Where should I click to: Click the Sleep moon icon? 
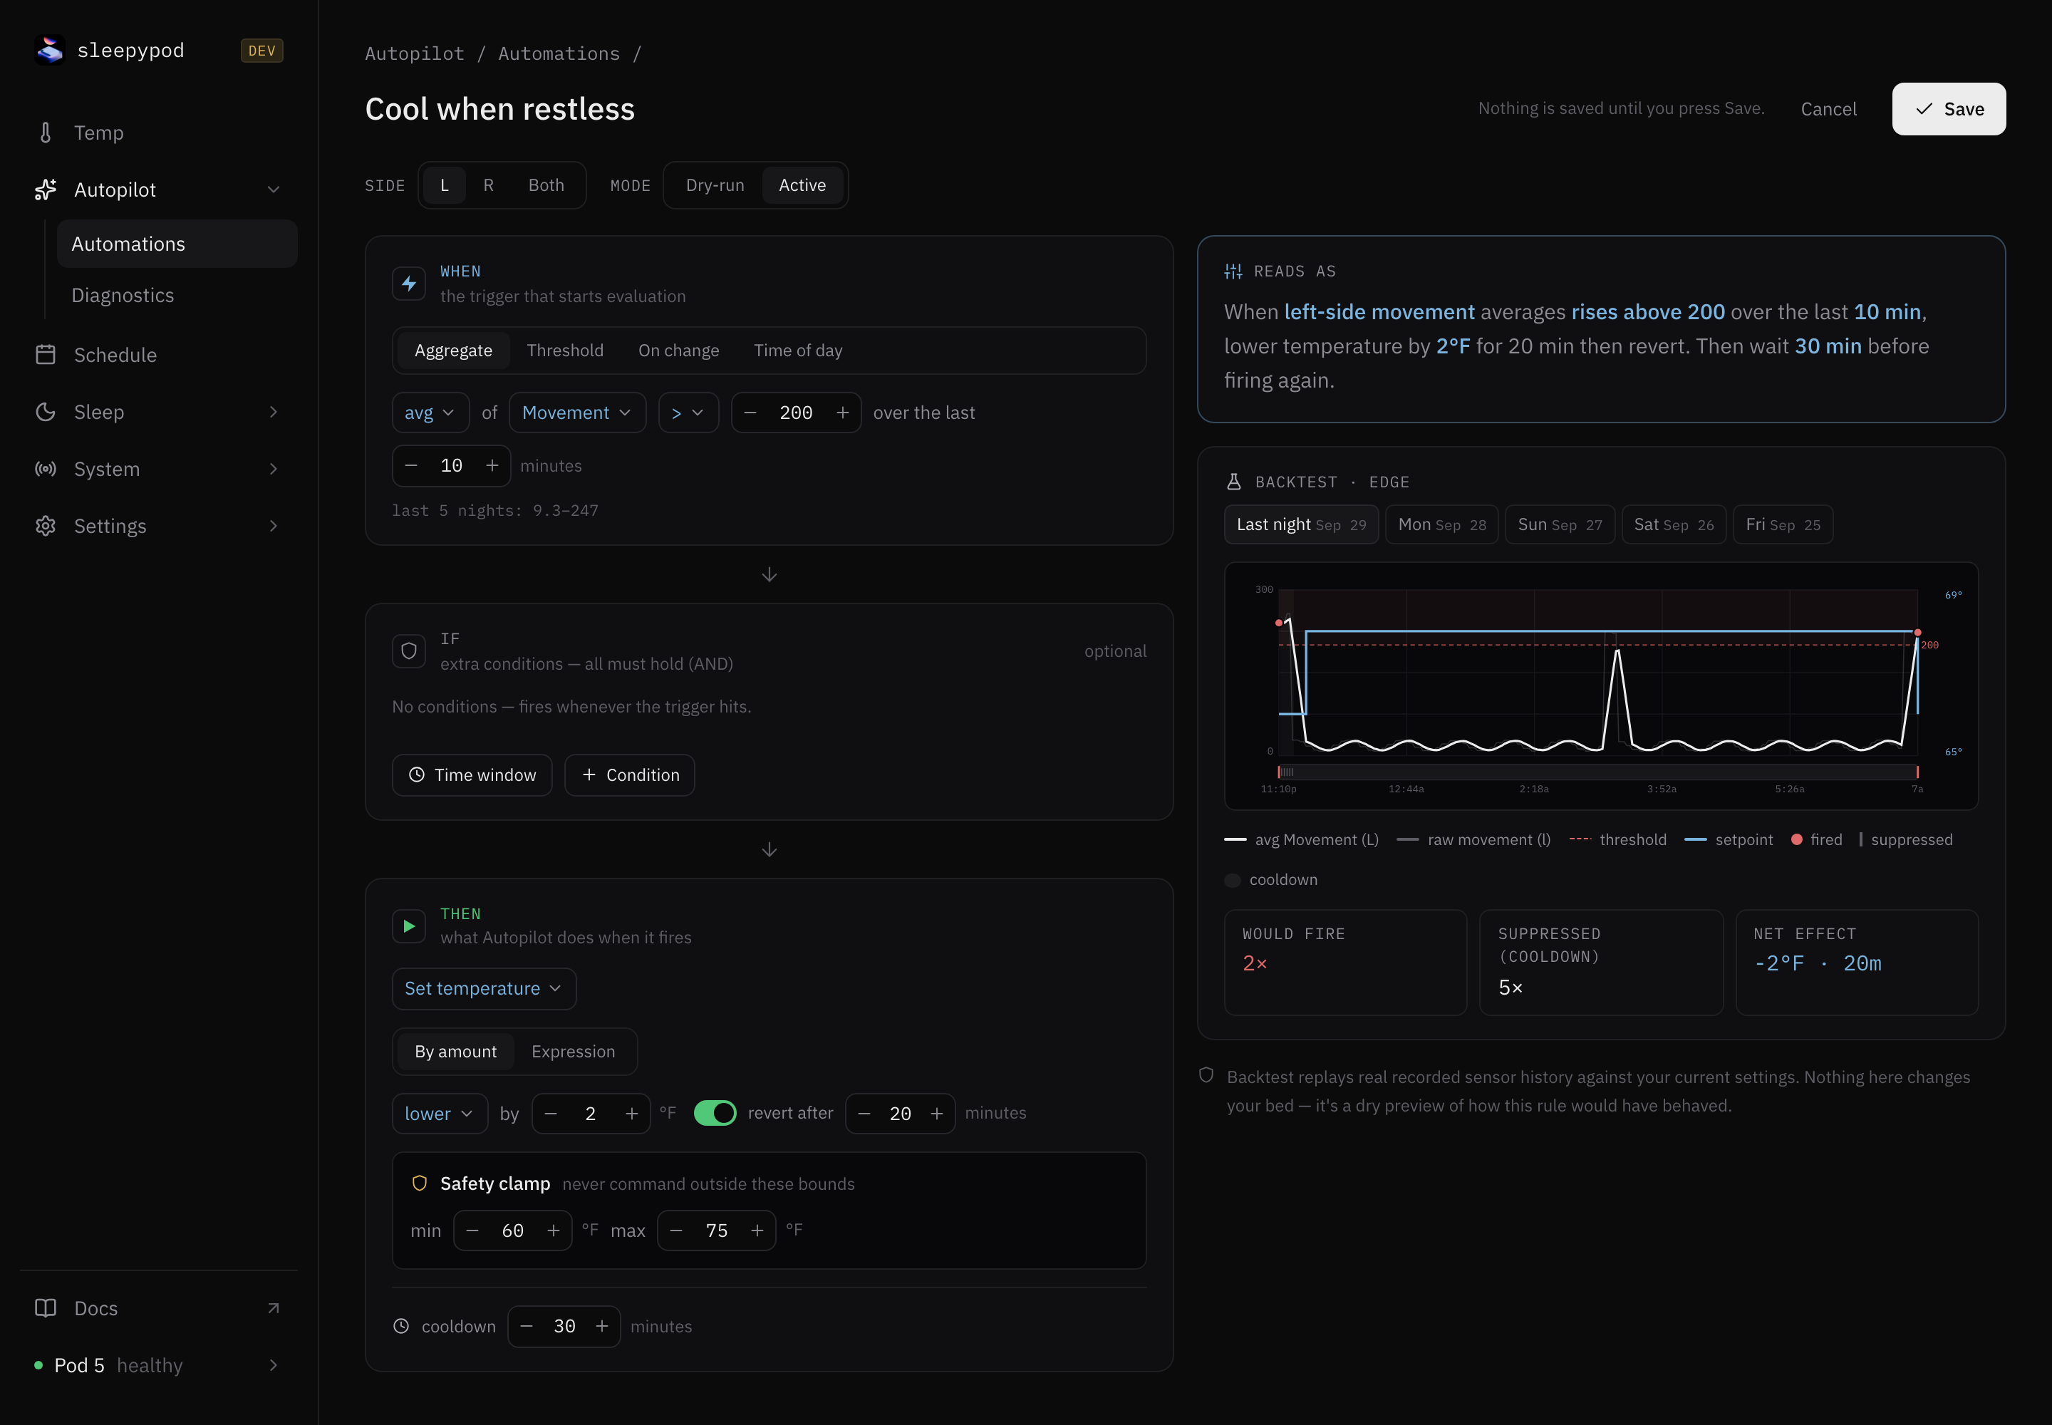46,412
